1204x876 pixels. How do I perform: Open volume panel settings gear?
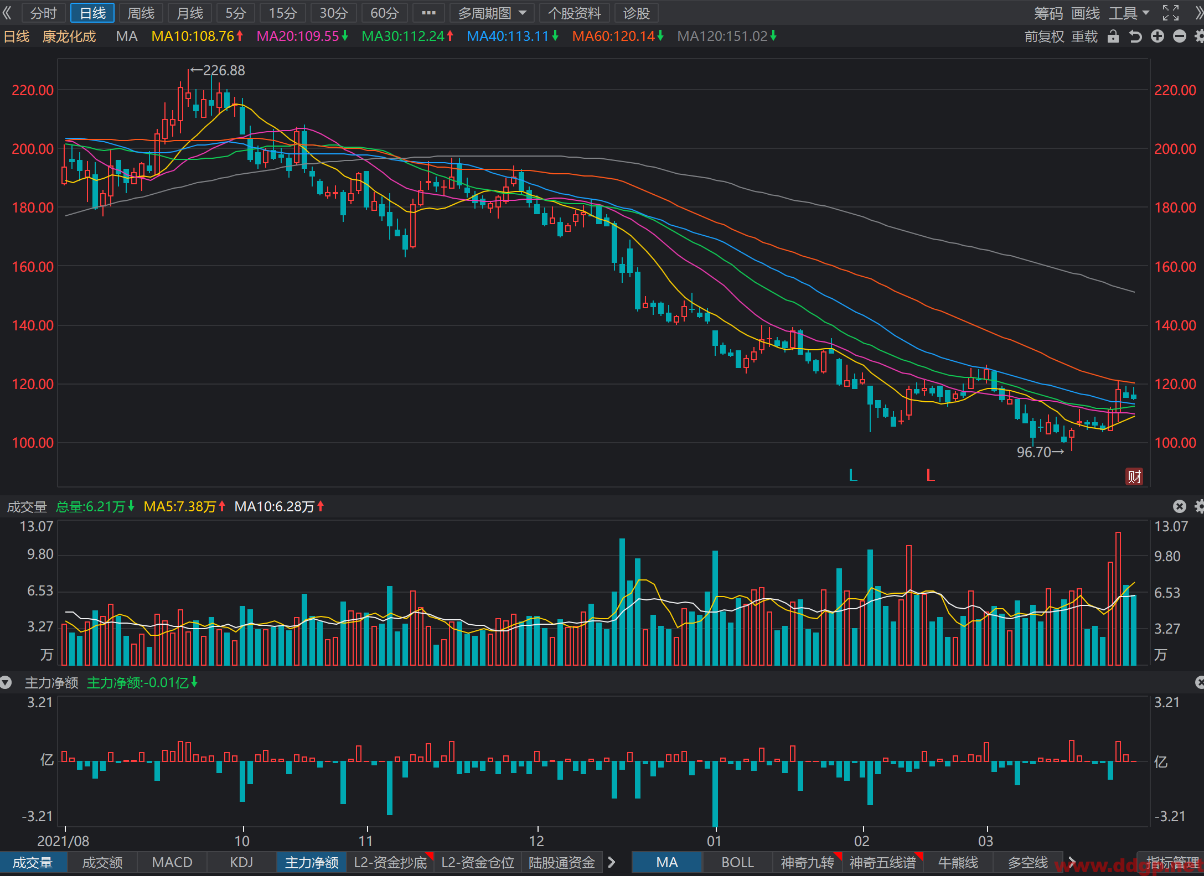1199,506
